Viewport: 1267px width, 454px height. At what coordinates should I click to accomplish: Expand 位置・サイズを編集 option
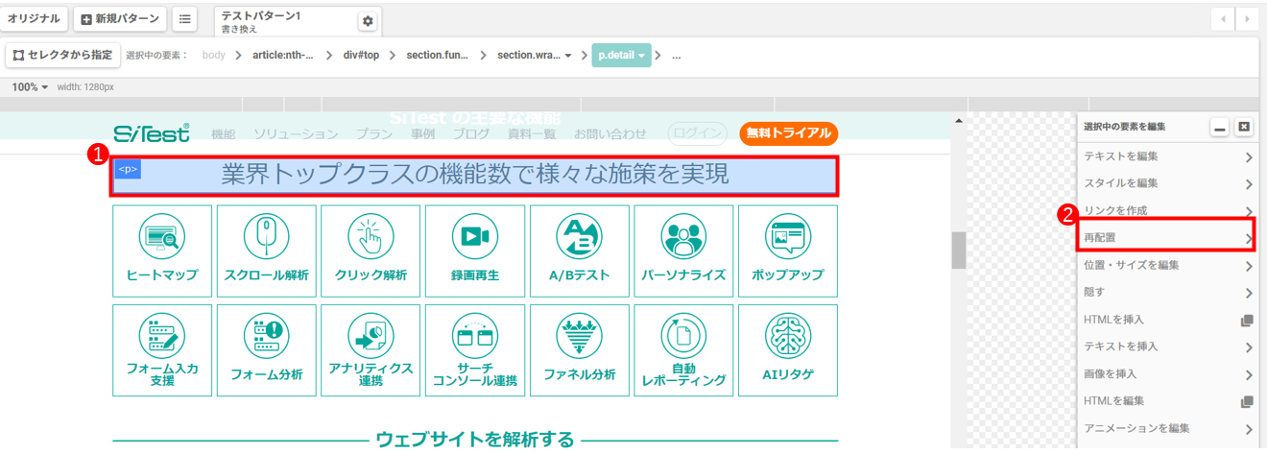point(1167,265)
